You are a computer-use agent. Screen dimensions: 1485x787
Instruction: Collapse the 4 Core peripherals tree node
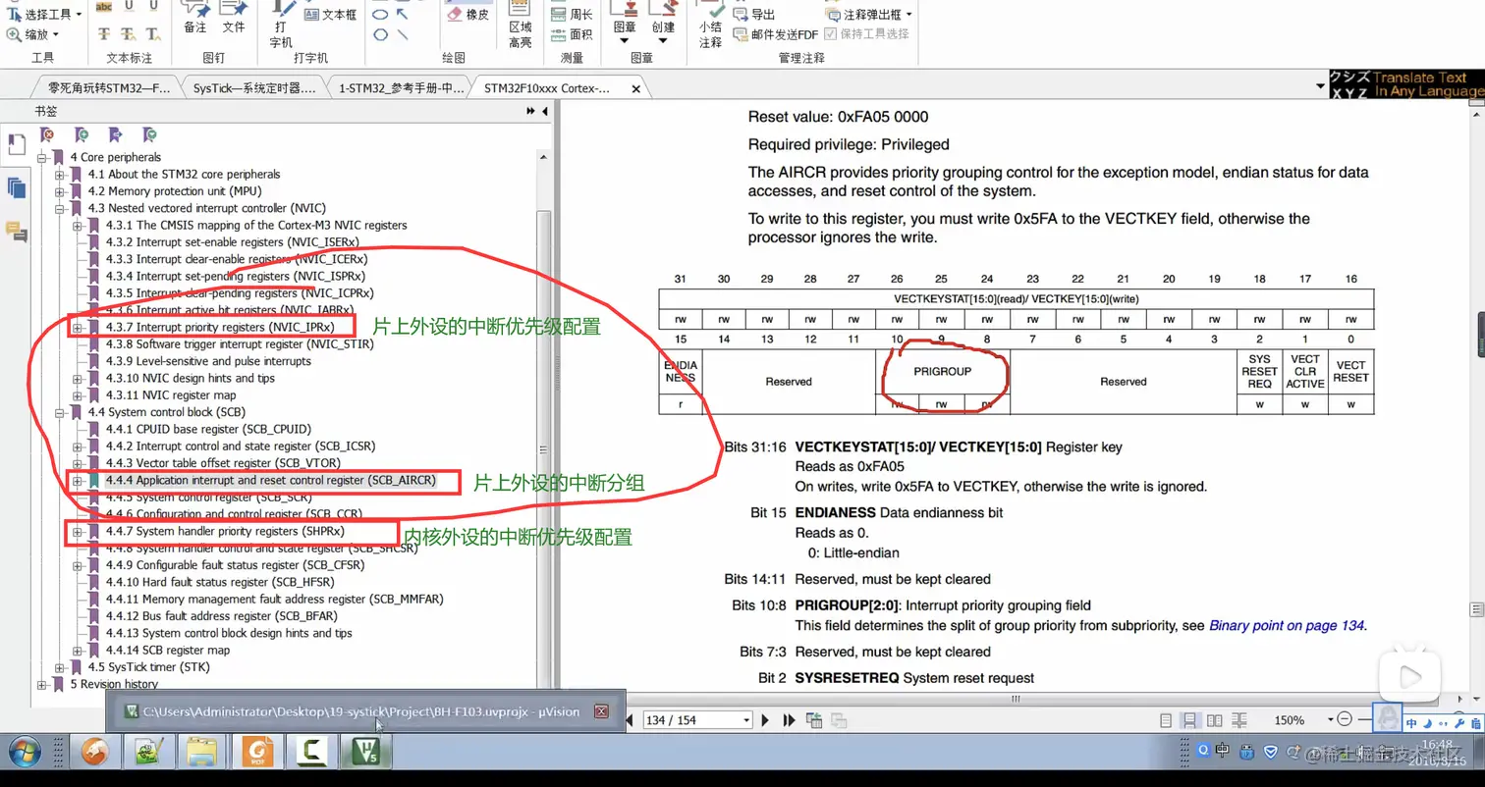pos(42,157)
